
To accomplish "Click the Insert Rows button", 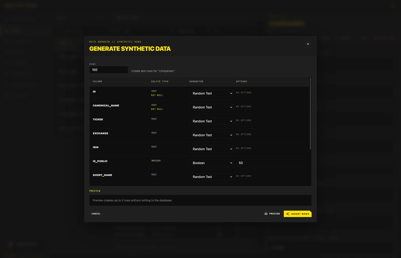I will click(x=298, y=214).
